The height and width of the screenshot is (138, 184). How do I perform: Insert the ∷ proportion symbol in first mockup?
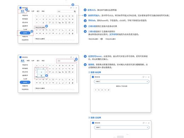tap(56, 23)
